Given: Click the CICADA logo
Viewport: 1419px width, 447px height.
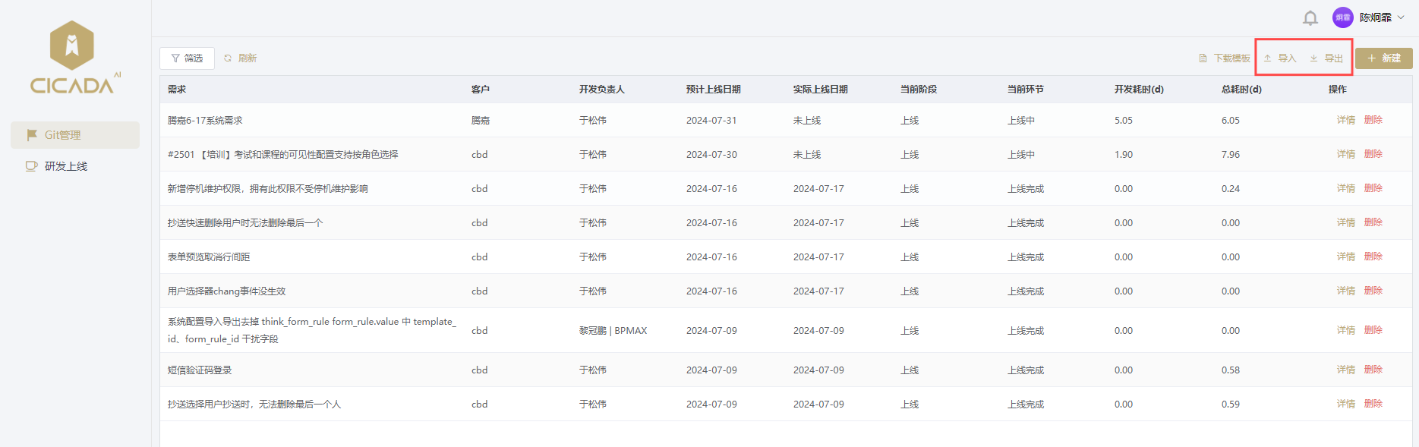Looking at the screenshot, I should (73, 58).
